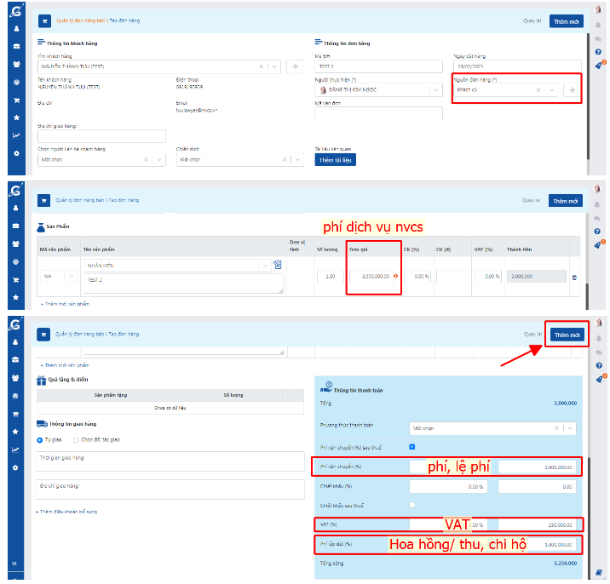Click line chart icon in payment screen sidebar

click(15, 449)
